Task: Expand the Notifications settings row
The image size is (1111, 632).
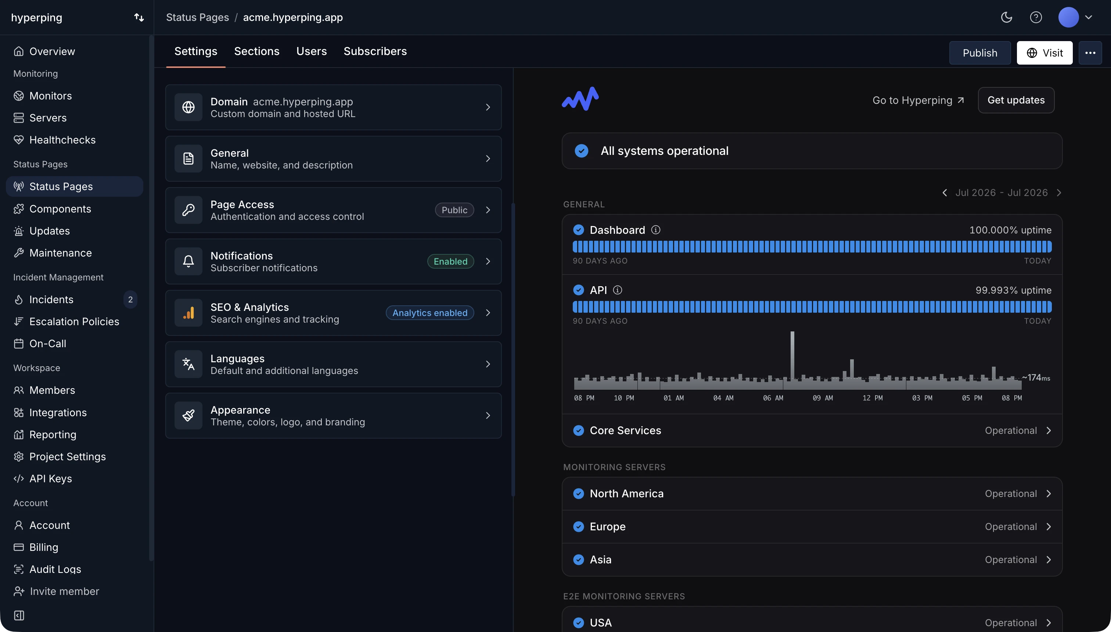Action: [333, 261]
